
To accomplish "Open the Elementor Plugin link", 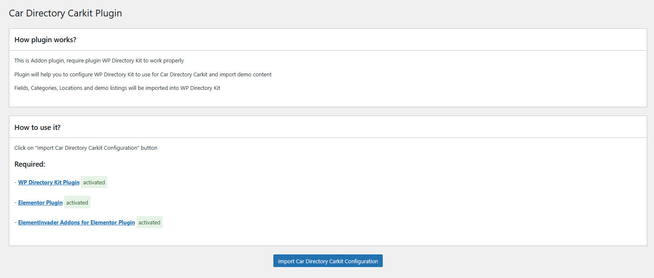I will [x=40, y=202].
